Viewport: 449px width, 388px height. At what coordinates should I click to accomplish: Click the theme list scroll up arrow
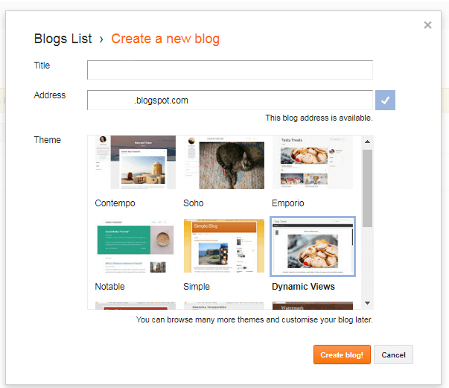[368, 141]
